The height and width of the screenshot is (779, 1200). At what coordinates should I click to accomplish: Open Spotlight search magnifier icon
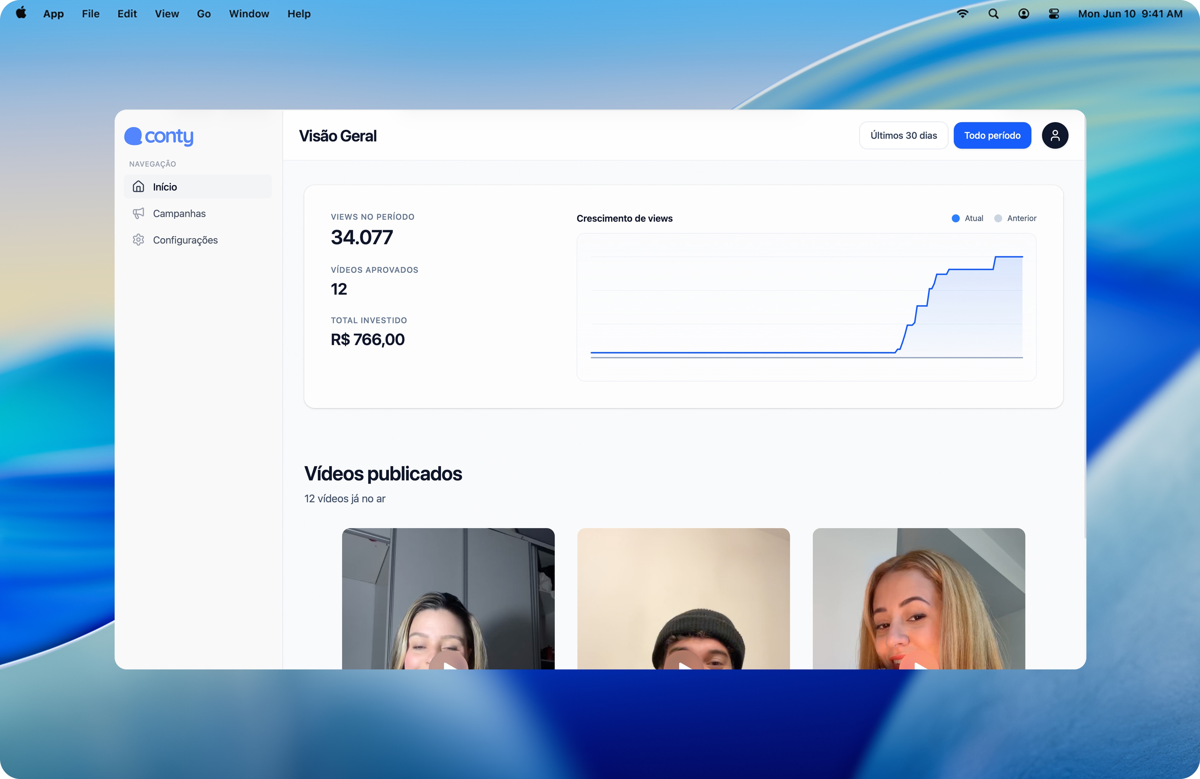point(993,14)
